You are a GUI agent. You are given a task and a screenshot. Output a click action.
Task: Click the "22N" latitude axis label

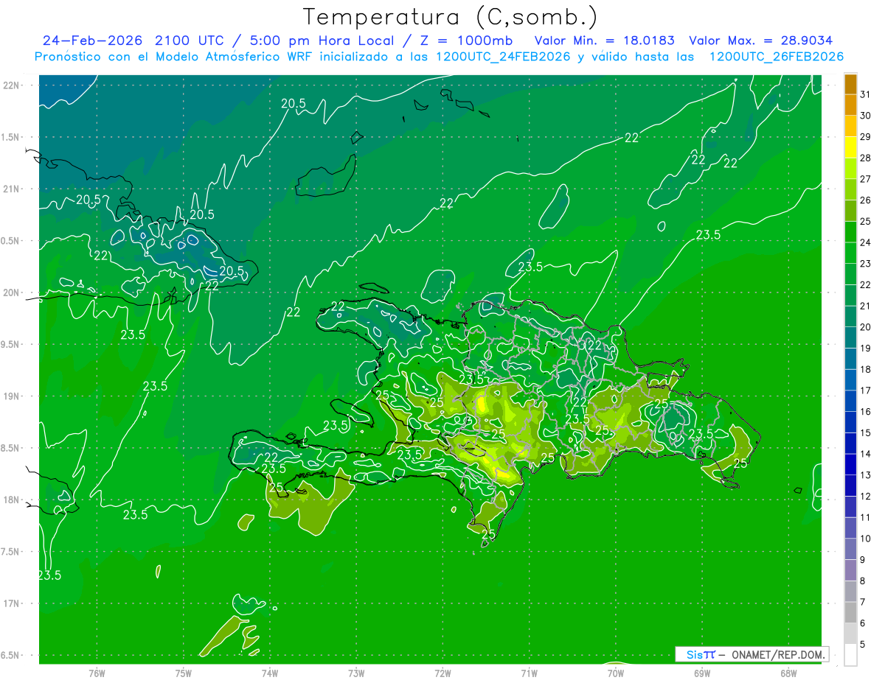click(11, 85)
